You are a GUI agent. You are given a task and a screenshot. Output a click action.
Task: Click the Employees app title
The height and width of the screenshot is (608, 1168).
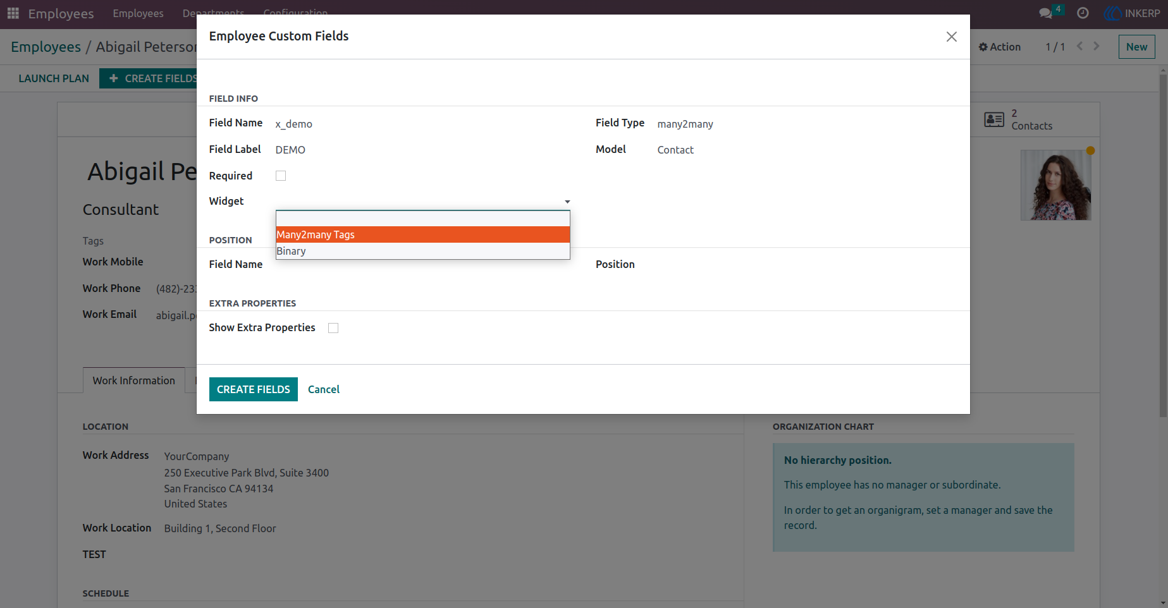pyautogui.click(x=61, y=13)
